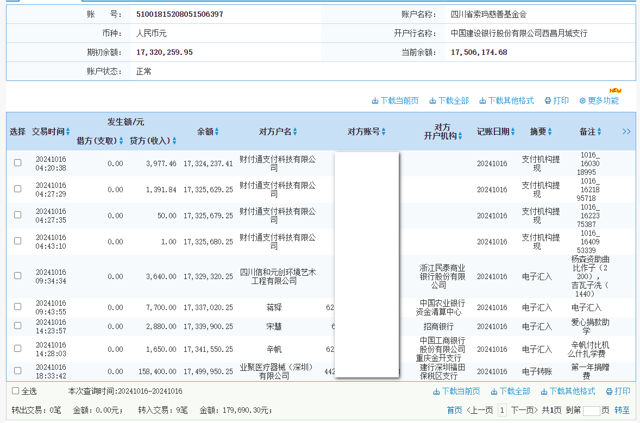Click the 首页 pagination link
640x423 pixels.
pos(454,411)
